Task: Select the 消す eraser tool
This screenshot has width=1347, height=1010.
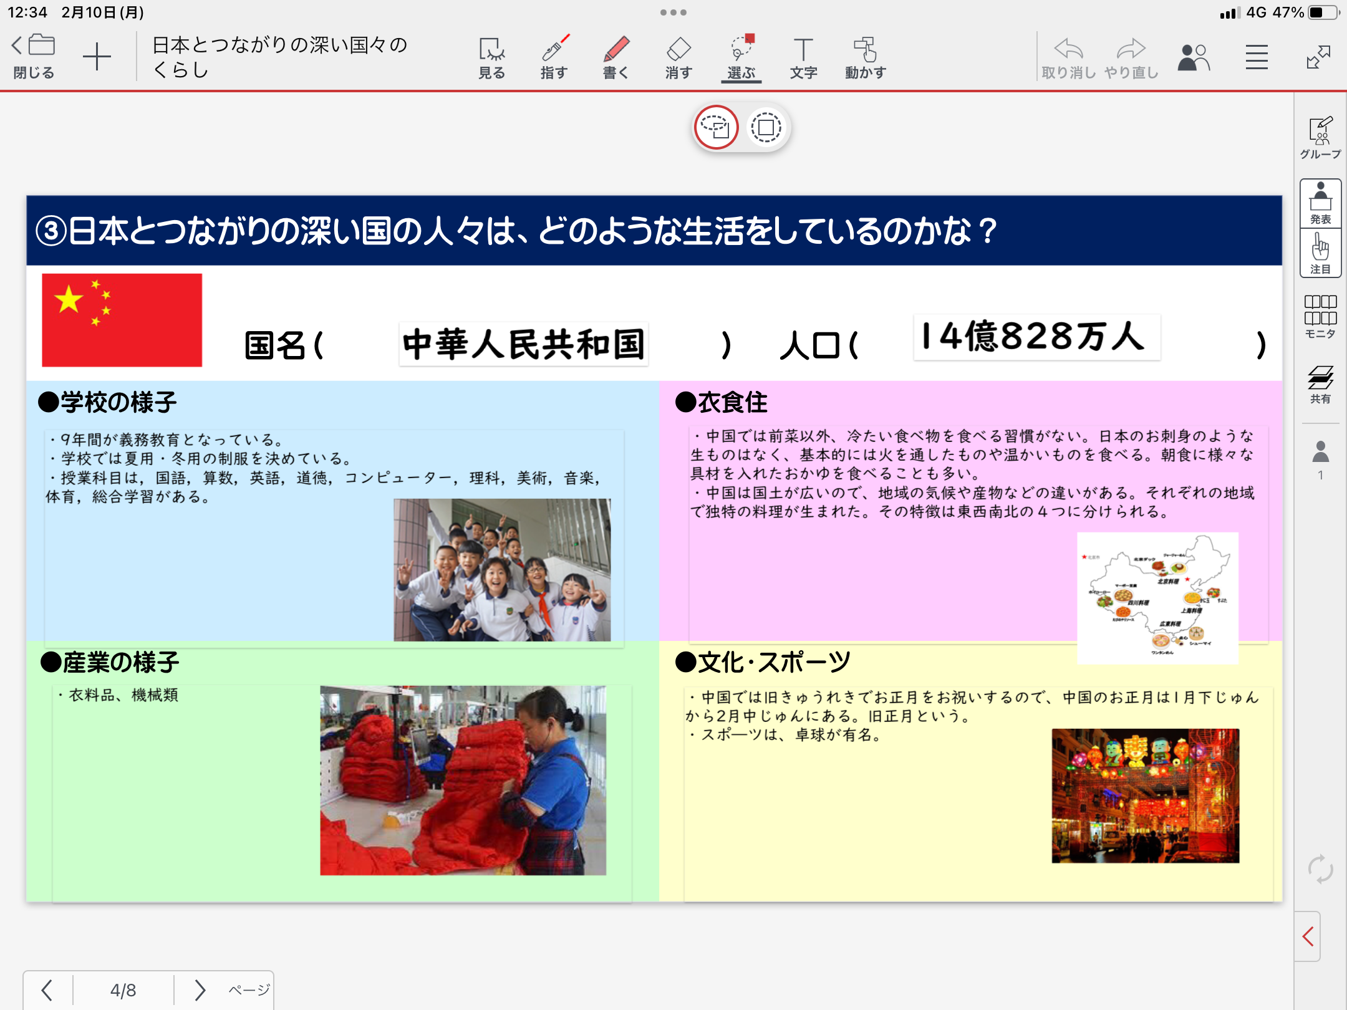Action: (x=678, y=57)
